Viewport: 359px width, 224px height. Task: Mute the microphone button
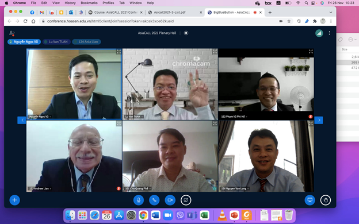pos(139,200)
